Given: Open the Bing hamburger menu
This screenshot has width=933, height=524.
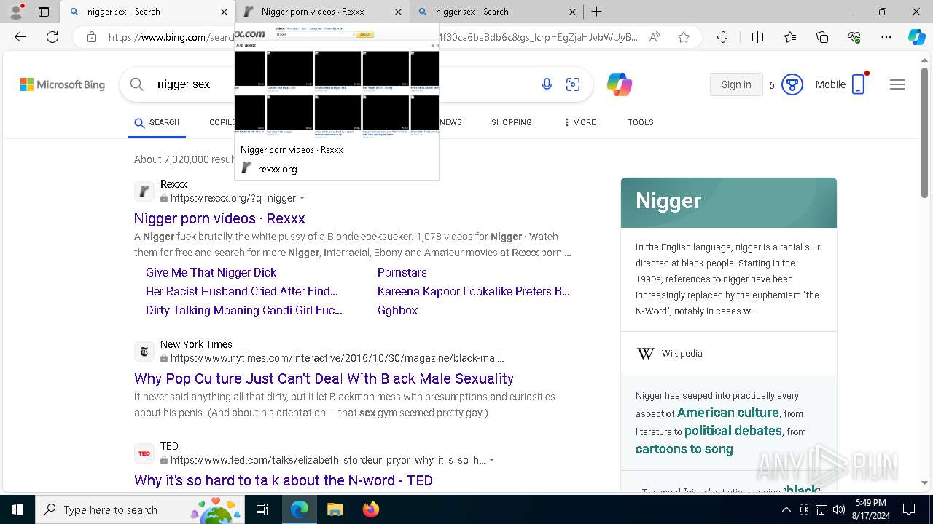Looking at the screenshot, I should pos(897,84).
